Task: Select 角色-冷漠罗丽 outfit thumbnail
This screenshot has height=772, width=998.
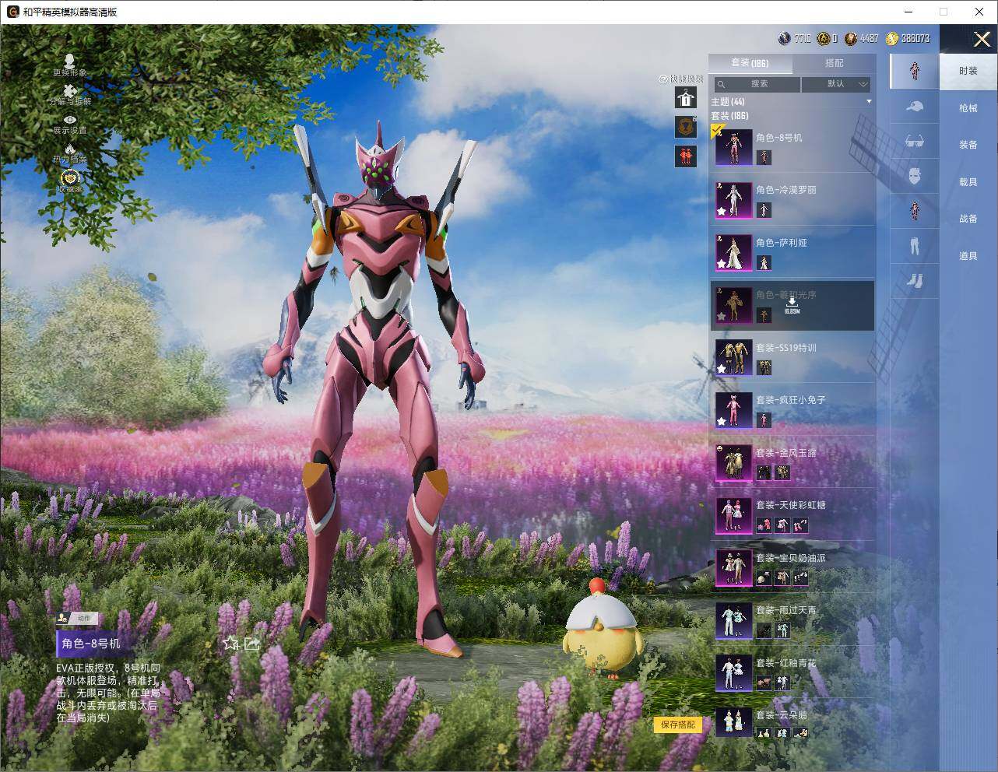Action: pos(734,200)
